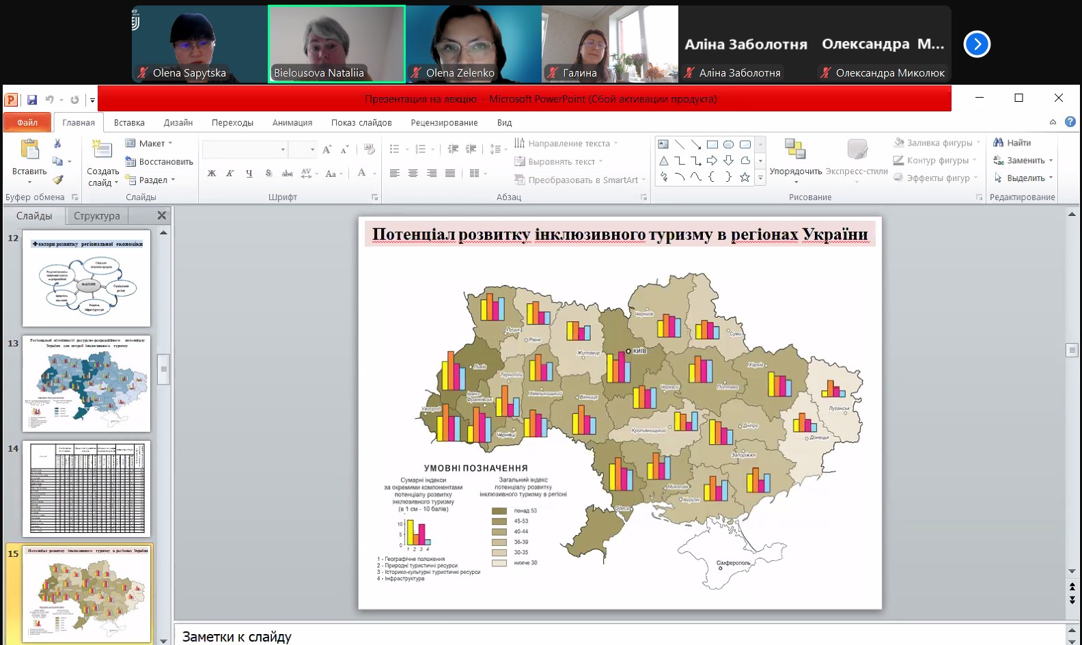Screen dimensions: 1082x645
Task: Toggle align text right
Action: [x=432, y=174]
